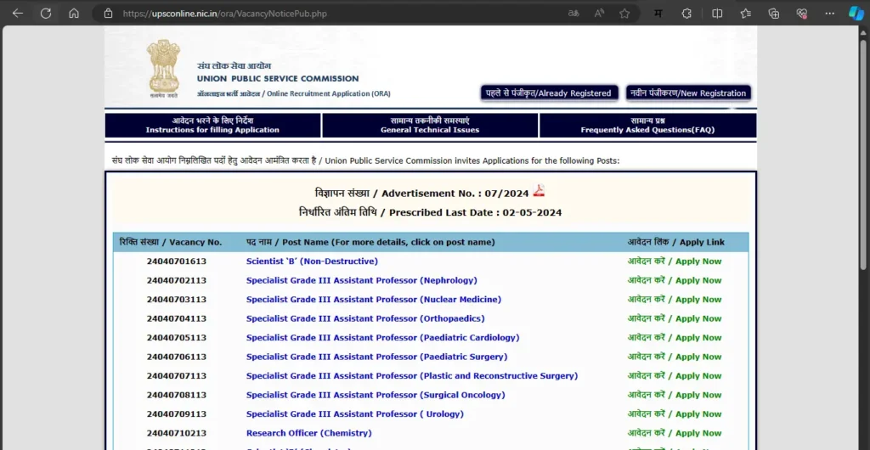Viewport: 870px width, 450px height.
Task: Click the New Registration button
Action: tap(688, 93)
